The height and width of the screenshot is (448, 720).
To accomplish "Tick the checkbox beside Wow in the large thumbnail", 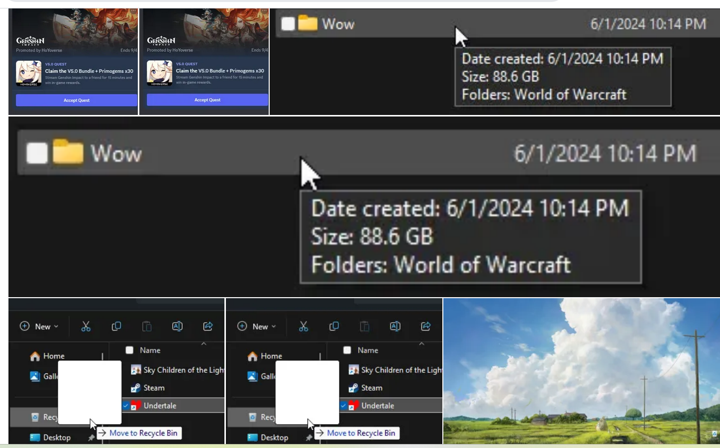I will tap(37, 153).
